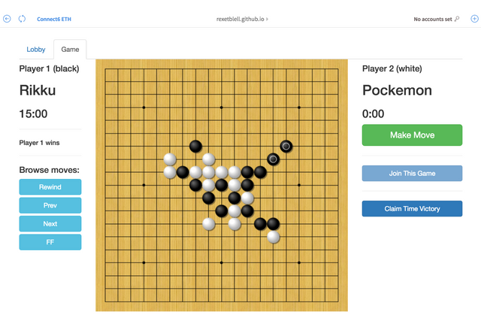Screen dimensions: 481x333
Task: Advance with the Next button
Action: (x=50, y=224)
